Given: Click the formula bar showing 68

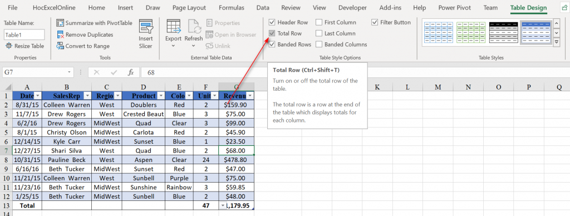Looking at the screenshot, I should point(355,72).
